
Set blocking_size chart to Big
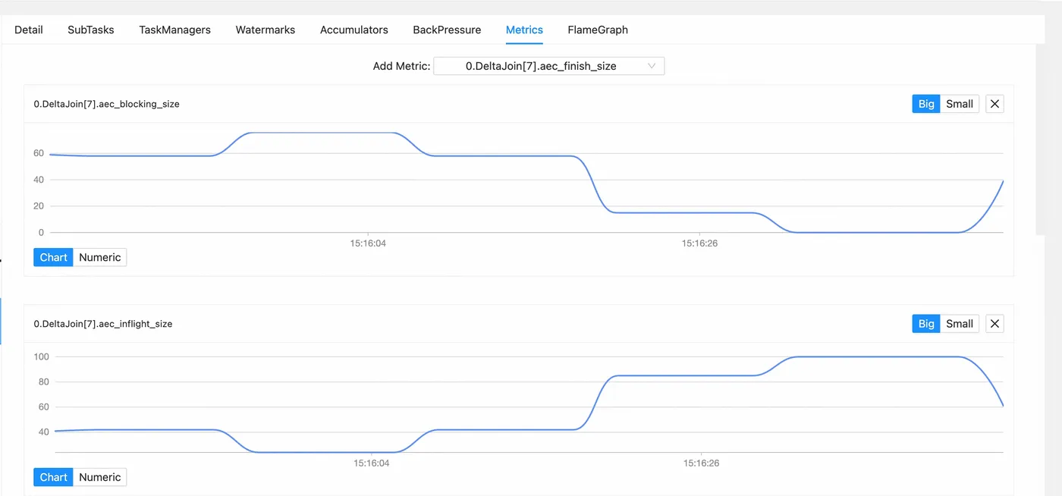925,104
